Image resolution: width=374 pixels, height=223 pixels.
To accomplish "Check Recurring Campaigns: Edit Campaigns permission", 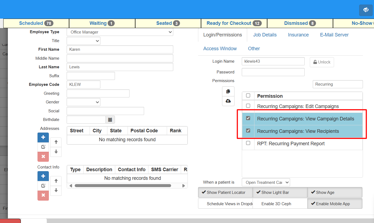I will click(x=248, y=106).
